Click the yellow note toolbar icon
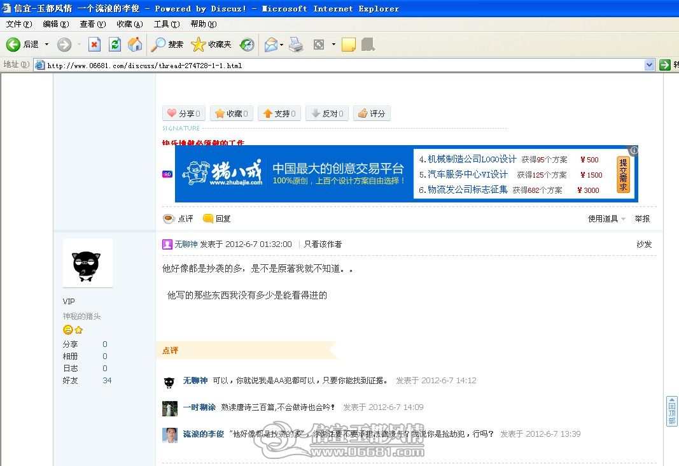Viewport: 679px width, 466px height. coord(349,44)
